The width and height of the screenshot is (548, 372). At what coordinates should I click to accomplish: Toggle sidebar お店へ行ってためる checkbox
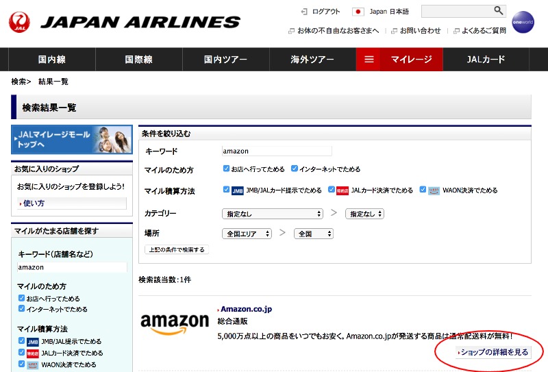point(21,298)
